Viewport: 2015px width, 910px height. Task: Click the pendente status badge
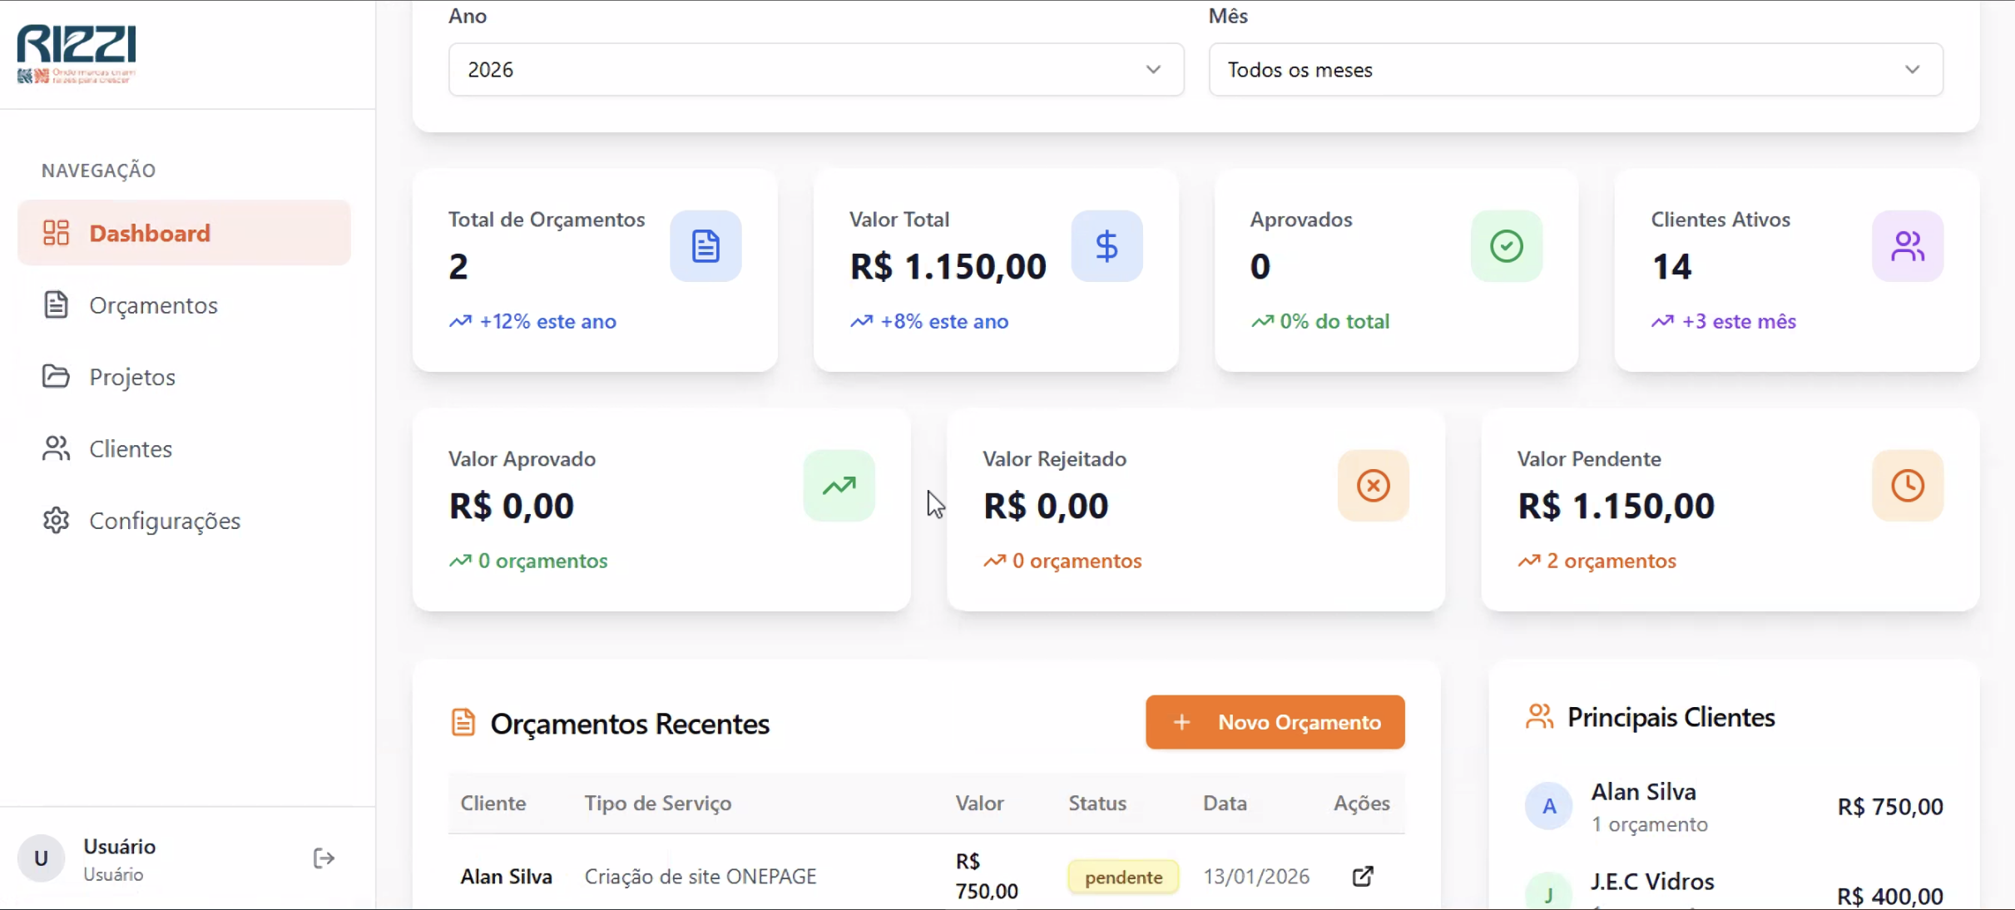click(x=1123, y=877)
